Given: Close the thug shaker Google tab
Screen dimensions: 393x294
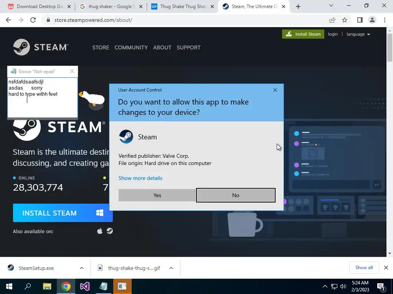Looking at the screenshot, I should click(x=141, y=7).
